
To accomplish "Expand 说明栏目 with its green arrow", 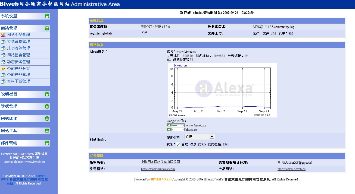I will (x=47, y=94).
